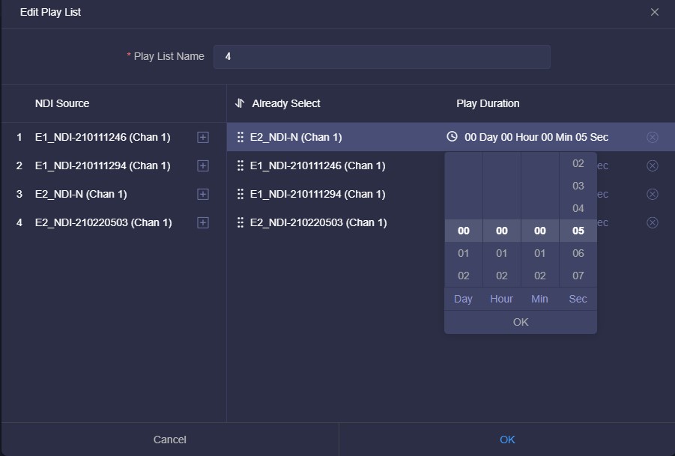This screenshot has height=456, width=675.
Task: Click drag handle of selected E1_NDI-210111246
Action: pyautogui.click(x=240, y=165)
